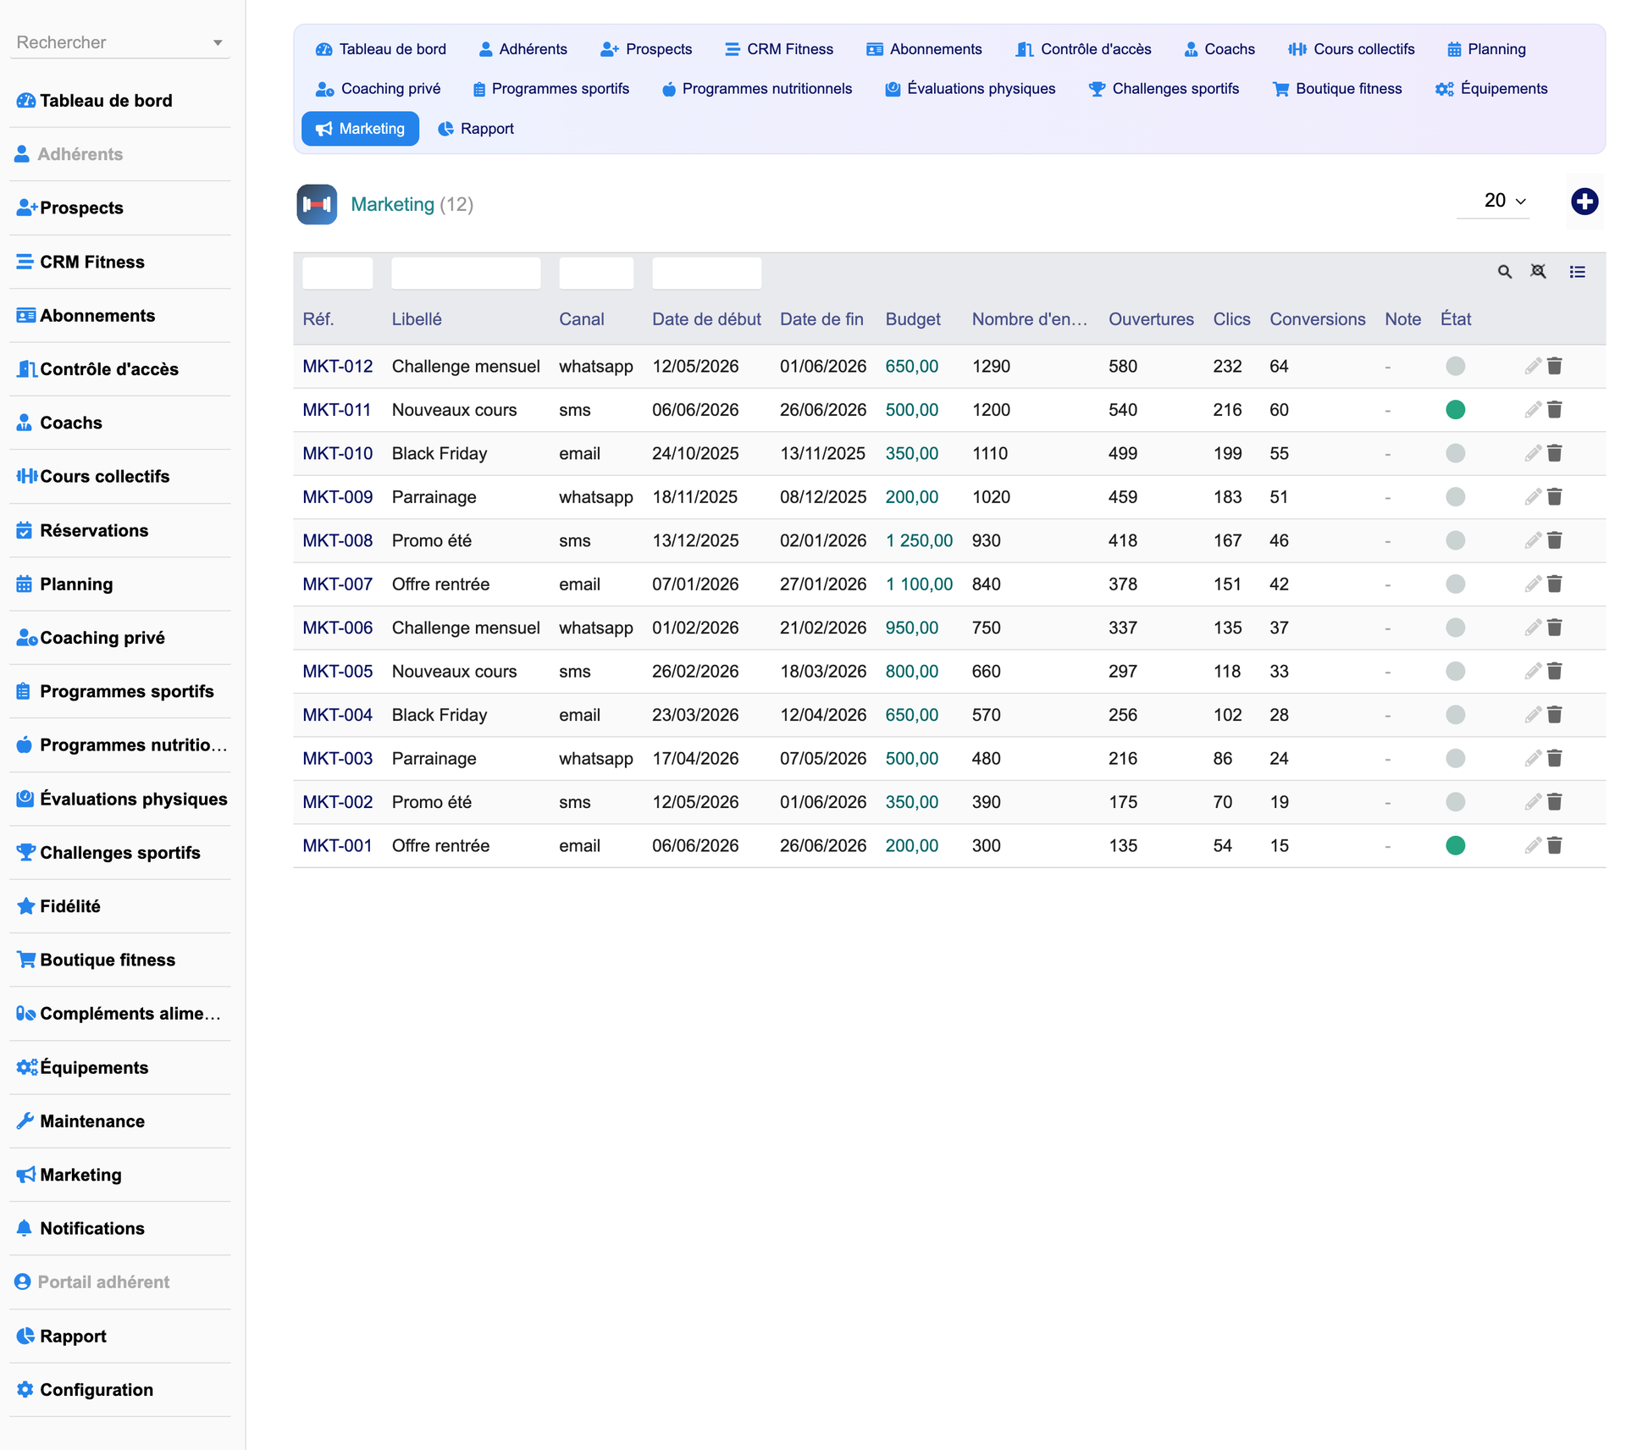This screenshot has width=1648, height=1450.
Task: Delete campaign MKT-012 with the trash icon
Action: 1555,366
